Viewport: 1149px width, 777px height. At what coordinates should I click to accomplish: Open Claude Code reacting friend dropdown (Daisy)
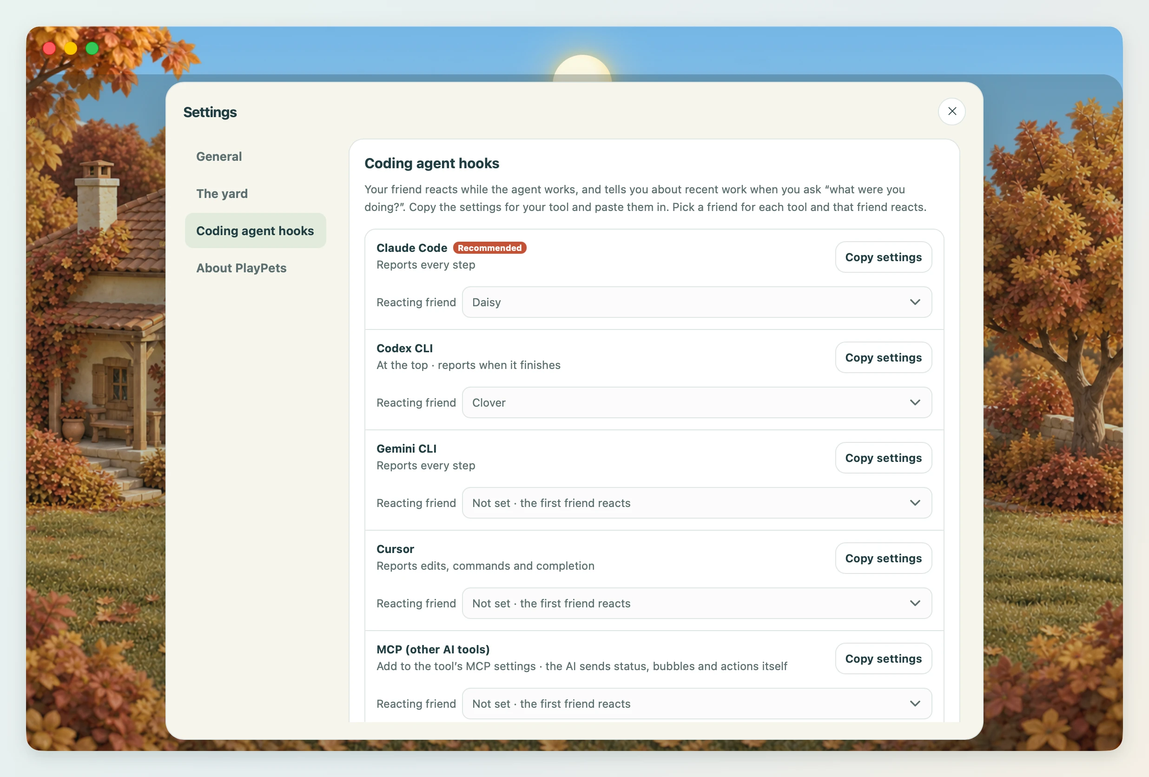(x=697, y=302)
